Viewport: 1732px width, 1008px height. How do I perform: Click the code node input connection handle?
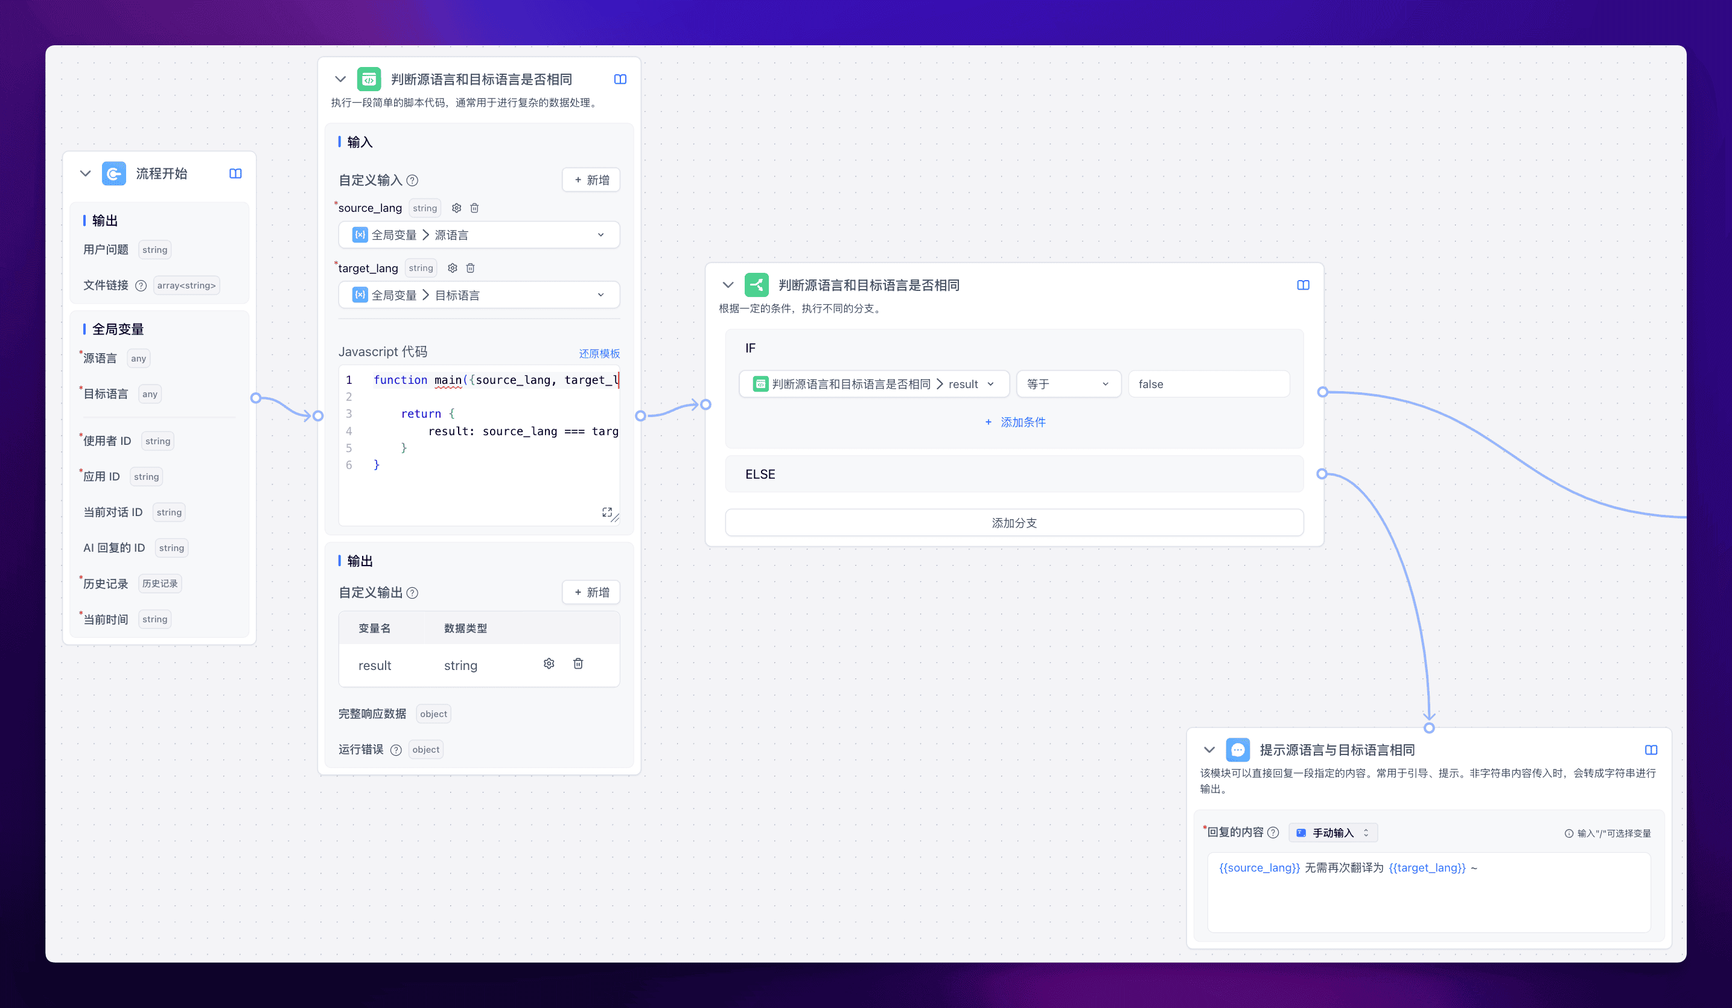coord(318,415)
